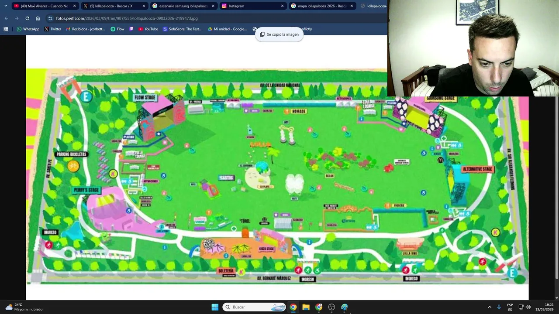Viewport: 559px width, 314px height.
Task: Go back to the previous page
Action: point(6,18)
